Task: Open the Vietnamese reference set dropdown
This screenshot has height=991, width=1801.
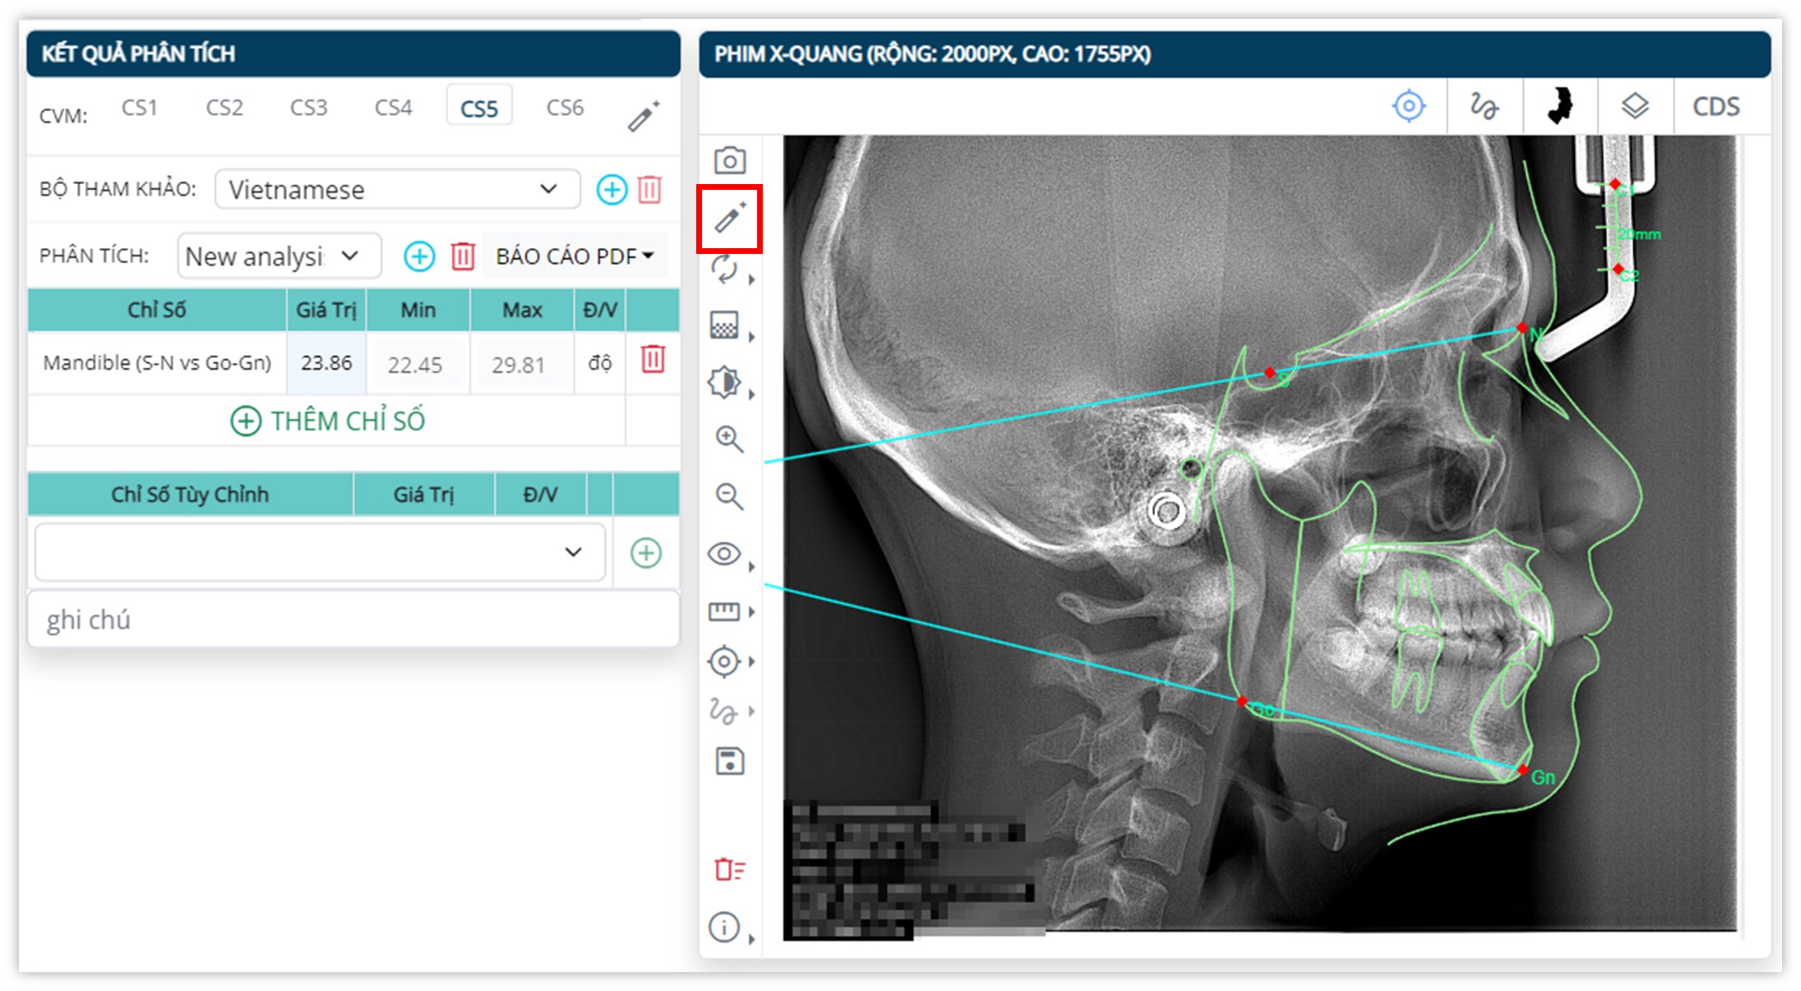Action: coord(397,190)
